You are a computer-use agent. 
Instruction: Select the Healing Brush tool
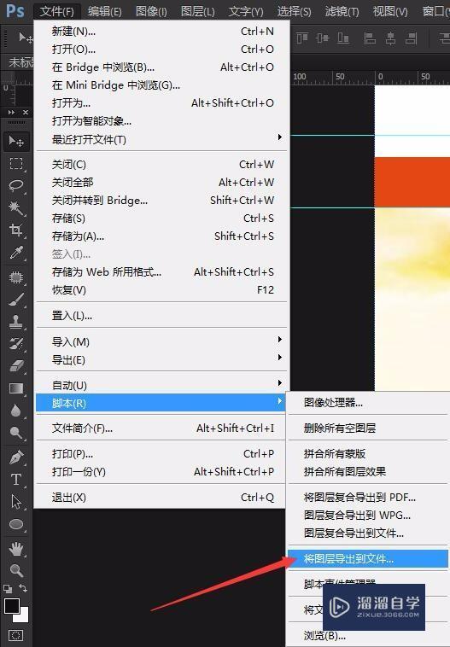point(16,277)
